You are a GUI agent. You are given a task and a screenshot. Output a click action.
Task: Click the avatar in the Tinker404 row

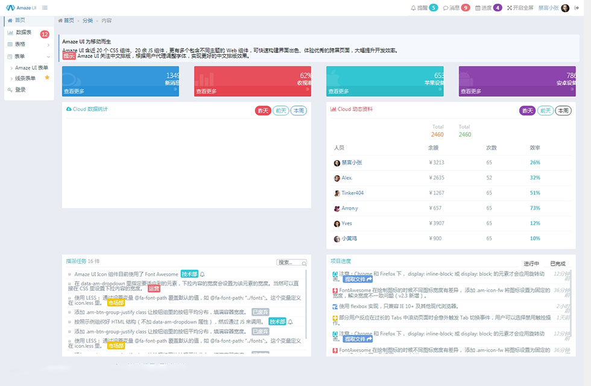tap(337, 193)
